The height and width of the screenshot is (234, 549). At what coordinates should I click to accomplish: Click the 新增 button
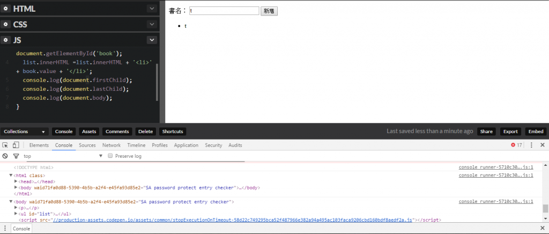coord(269,11)
